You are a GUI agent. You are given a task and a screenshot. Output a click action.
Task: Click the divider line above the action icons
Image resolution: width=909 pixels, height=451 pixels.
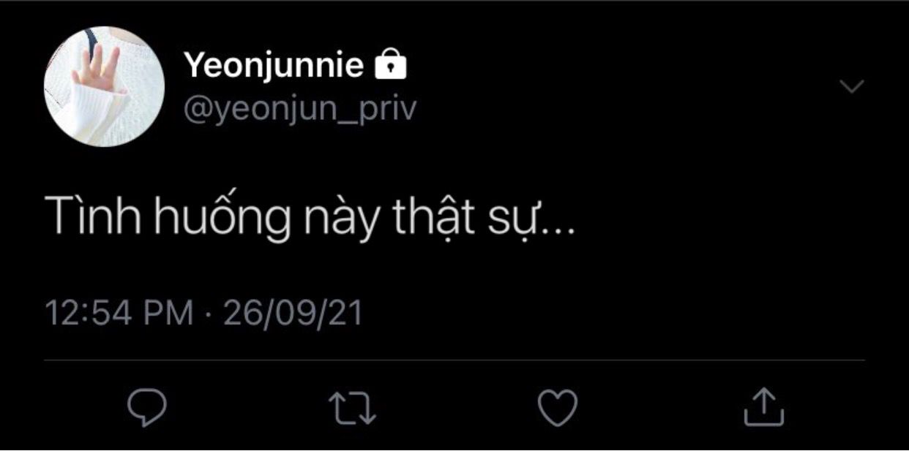454,360
